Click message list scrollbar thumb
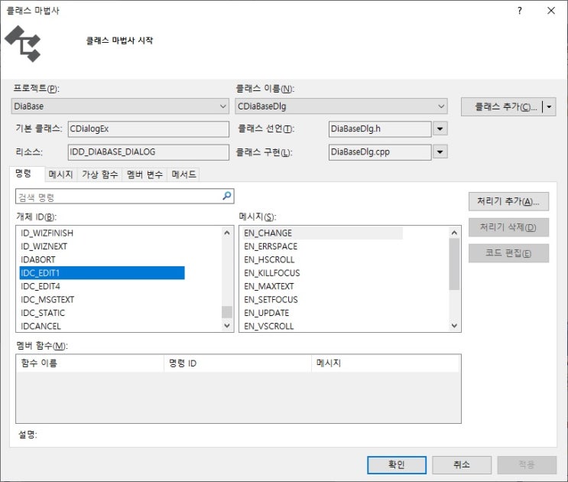568x482 pixels. pyautogui.click(x=454, y=264)
